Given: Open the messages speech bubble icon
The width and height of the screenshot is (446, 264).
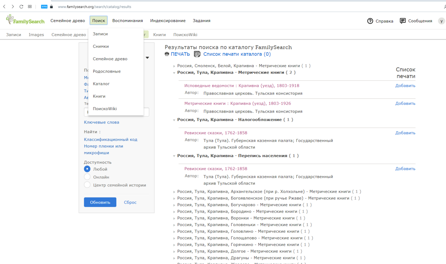Looking at the screenshot, I should pyautogui.click(x=403, y=21).
